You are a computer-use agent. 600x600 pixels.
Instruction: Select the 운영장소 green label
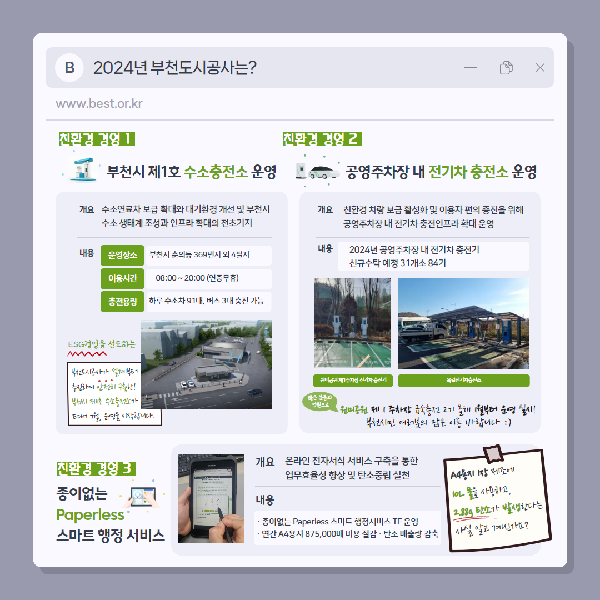122,256
